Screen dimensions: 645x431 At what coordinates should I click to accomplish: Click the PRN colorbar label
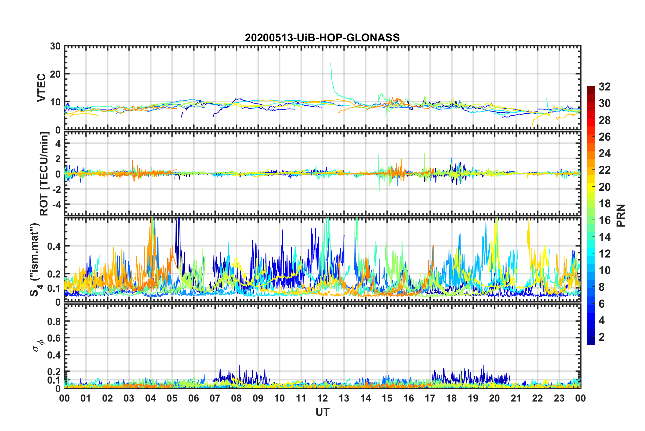pos(621,215)
